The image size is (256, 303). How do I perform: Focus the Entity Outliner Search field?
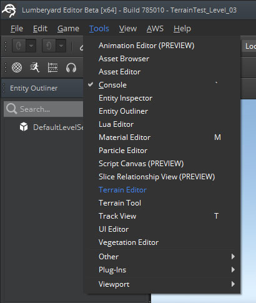[x=44, y=109]
